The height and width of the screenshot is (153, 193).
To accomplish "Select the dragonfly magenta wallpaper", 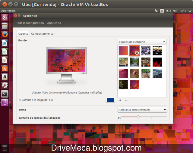I will click(x=123, y=73).
